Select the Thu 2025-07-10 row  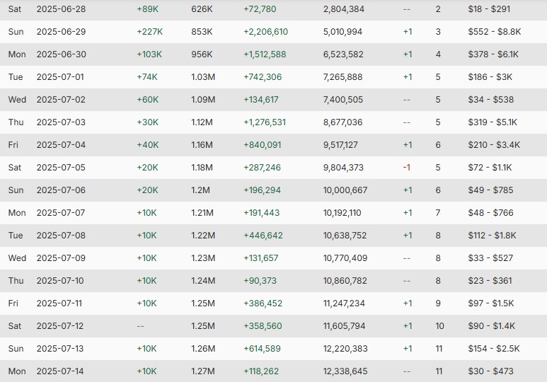click(x=273, y=281)
